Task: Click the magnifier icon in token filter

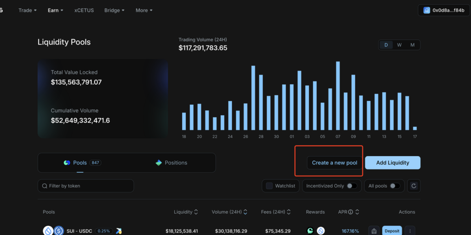Action: point(45,186)
